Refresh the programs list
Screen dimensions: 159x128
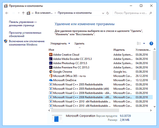point(108,13)
